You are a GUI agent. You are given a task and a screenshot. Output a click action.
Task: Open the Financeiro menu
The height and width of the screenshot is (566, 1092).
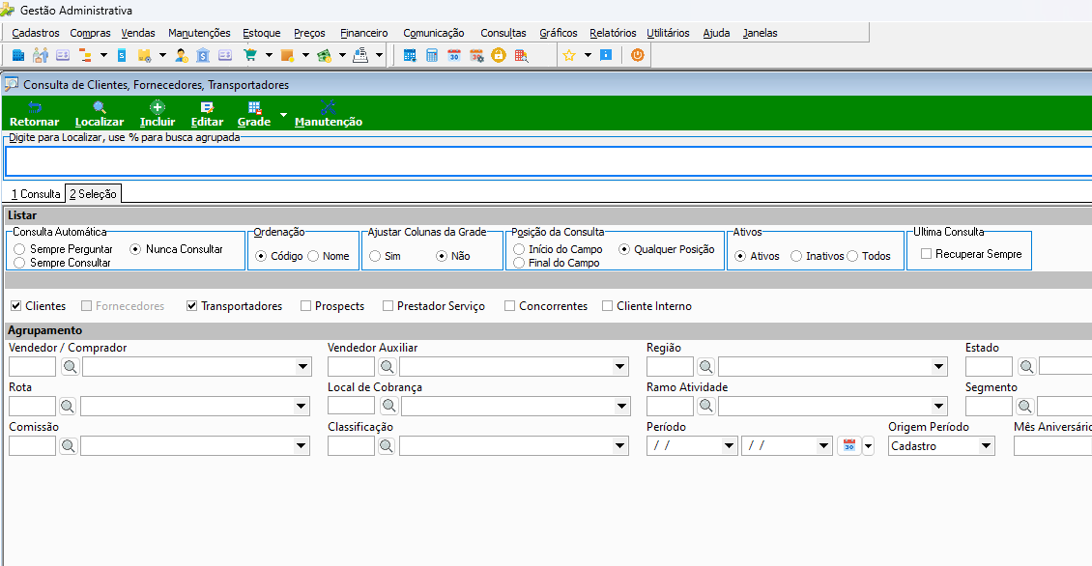(x=364, y=33)
